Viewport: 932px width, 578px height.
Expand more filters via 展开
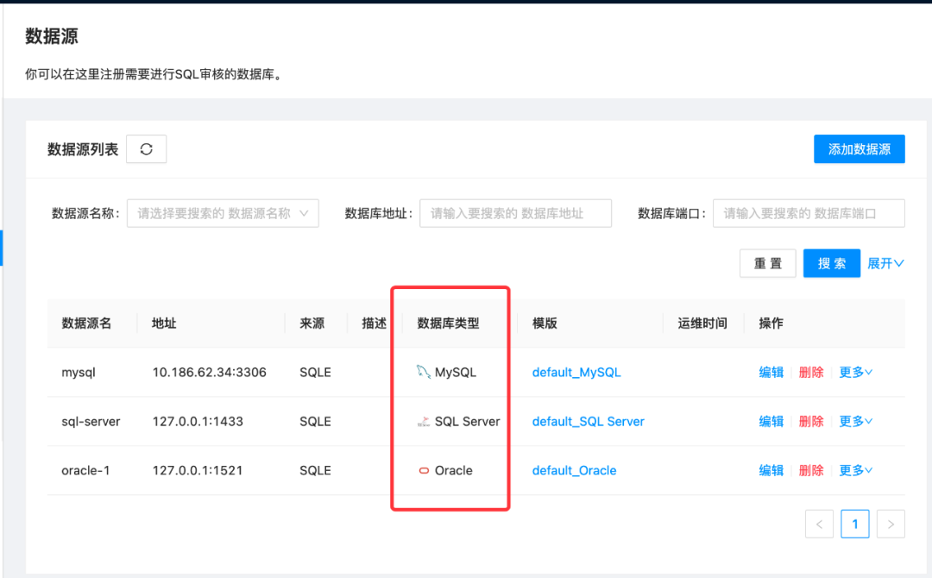coord(885,263)
